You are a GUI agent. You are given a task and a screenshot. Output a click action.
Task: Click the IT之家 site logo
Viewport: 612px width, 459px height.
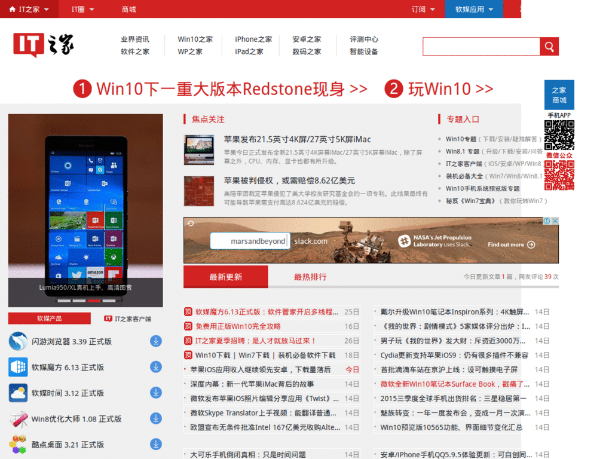pyautogui.click(x=43, y=45)
